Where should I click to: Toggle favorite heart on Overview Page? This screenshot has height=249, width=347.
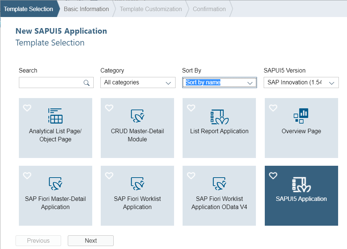pos(273,108)
